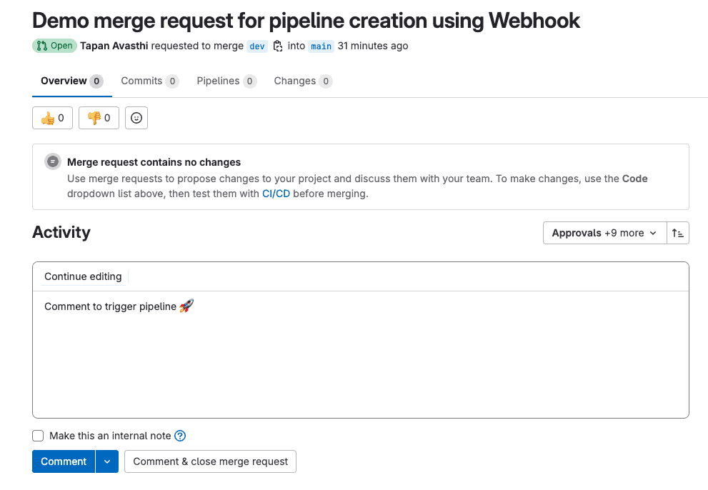Viewport: 708px width, 490px height.
Task: Open the Pipelines tab
Action: (226, 81)
